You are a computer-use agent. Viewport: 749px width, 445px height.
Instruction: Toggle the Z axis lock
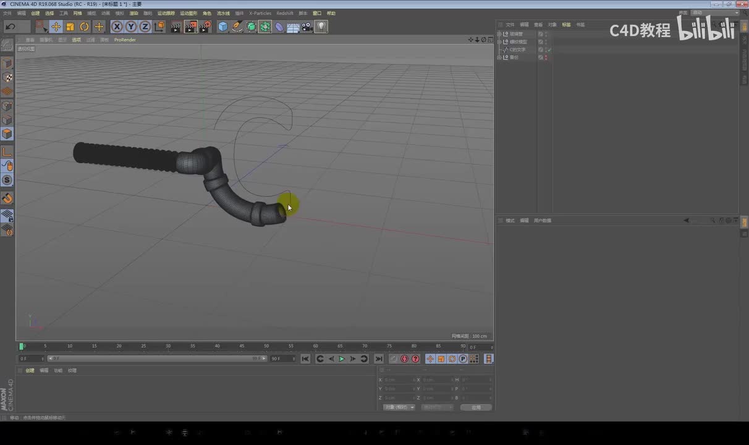click(145, 27)
